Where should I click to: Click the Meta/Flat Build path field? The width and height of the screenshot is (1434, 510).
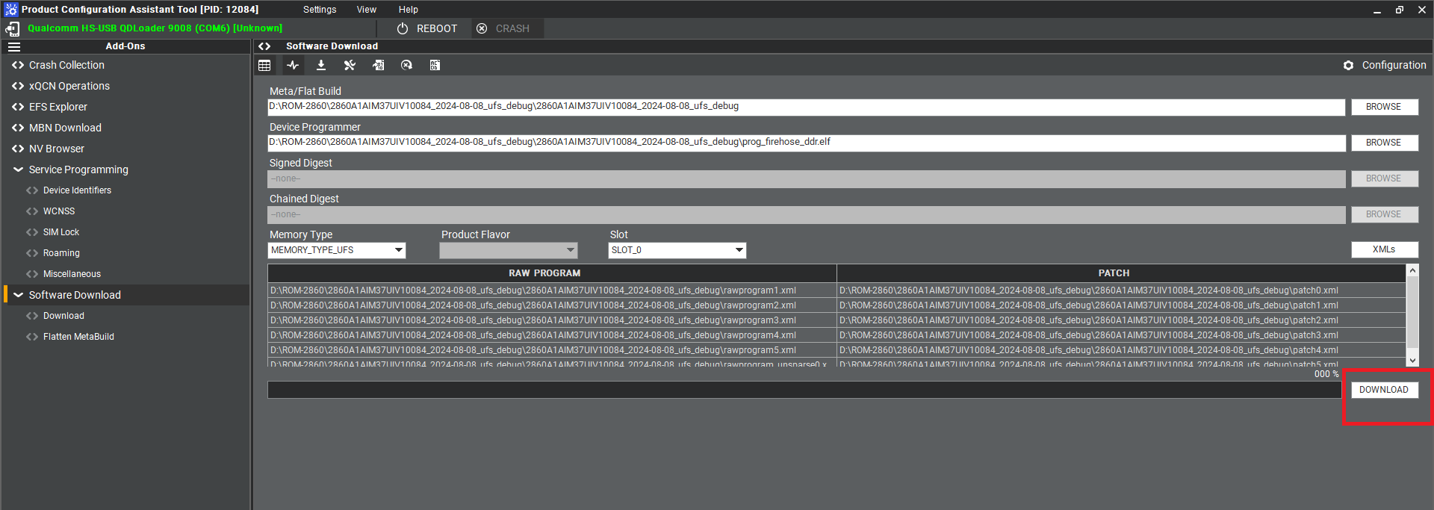[806, 107]
